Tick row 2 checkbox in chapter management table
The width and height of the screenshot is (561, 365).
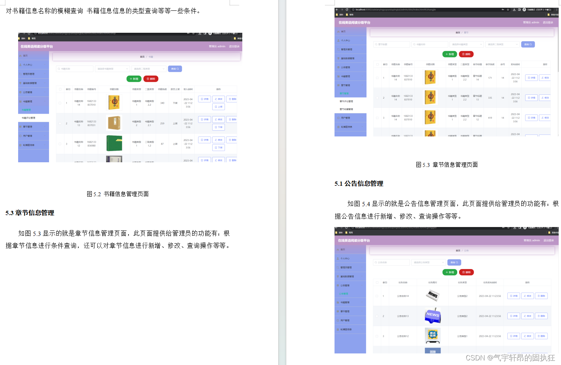377,98
